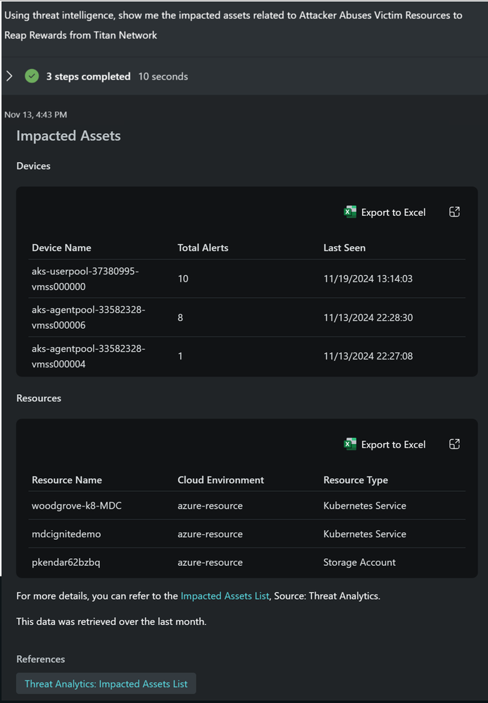Viewport: 488px width, 703px height.
Task: Click the 3 steps completed label
Action: 88,77
